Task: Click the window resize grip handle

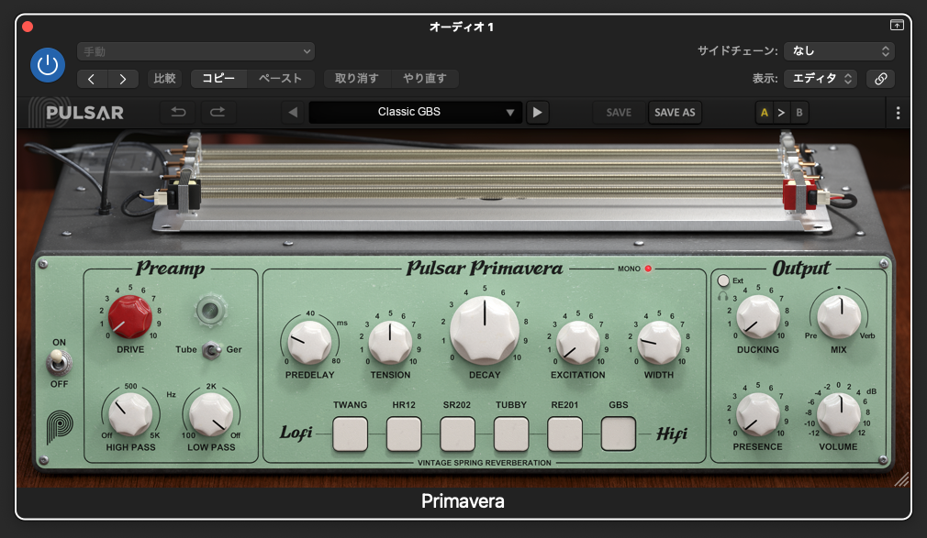Action: pos(902,479)
